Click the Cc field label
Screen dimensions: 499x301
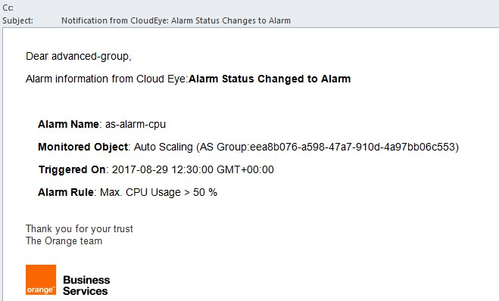point(8,8)
